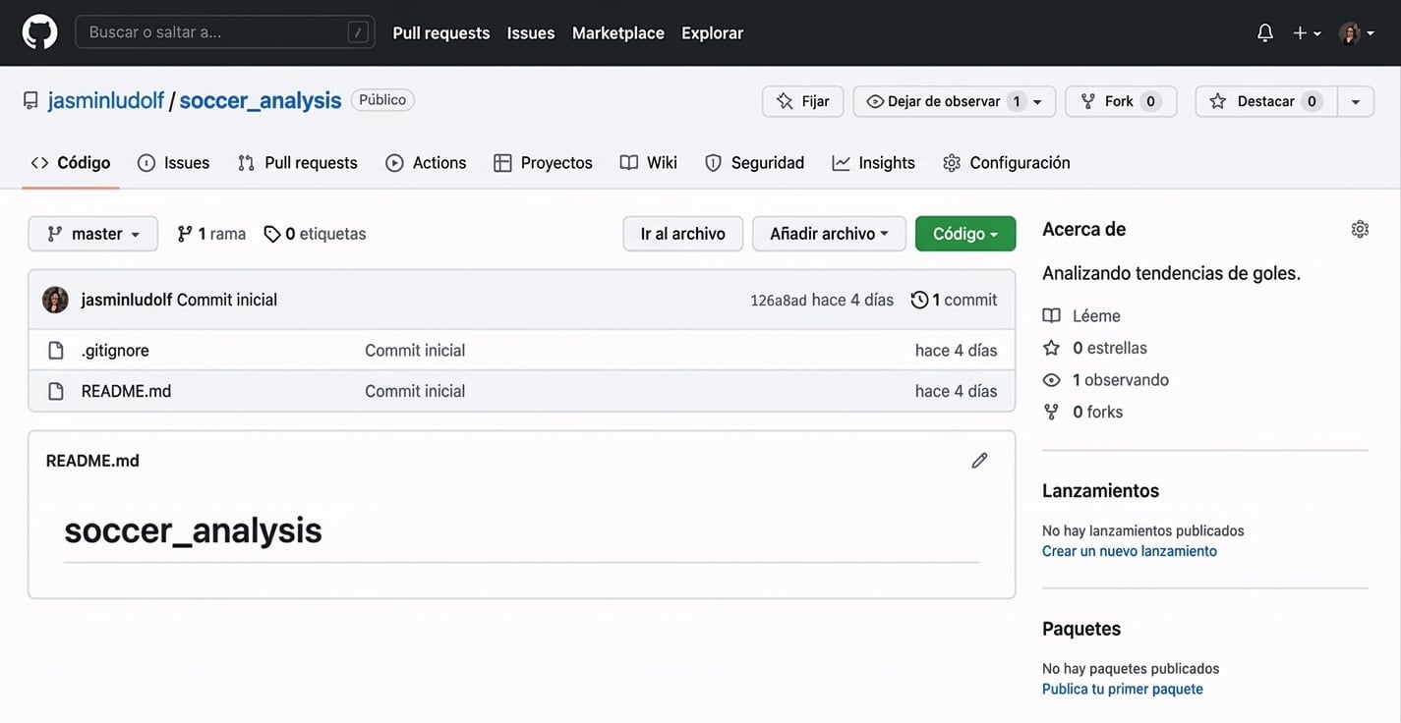Click the soccer_analysis README heading
1401x723 pixels.
click(193, 530)
